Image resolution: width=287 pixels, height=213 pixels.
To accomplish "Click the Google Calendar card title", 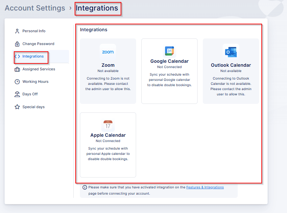I will (170, 61).
